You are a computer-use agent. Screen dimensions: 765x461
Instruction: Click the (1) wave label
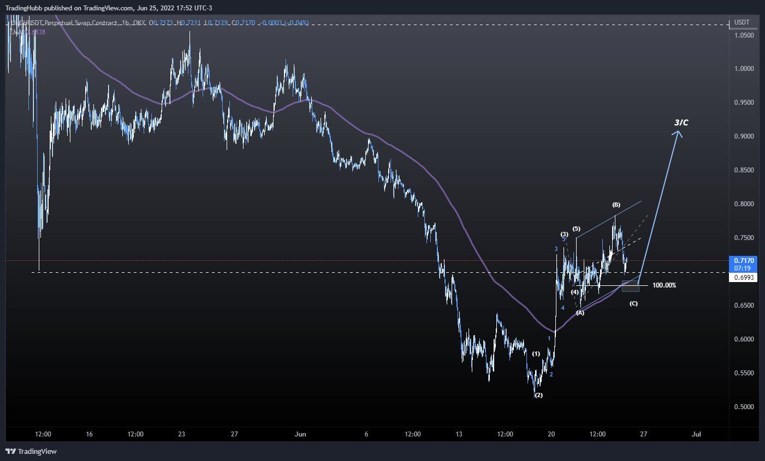tap(536, 354)
